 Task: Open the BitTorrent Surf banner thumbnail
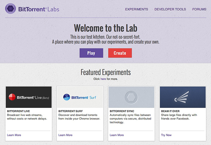[80, 97]
